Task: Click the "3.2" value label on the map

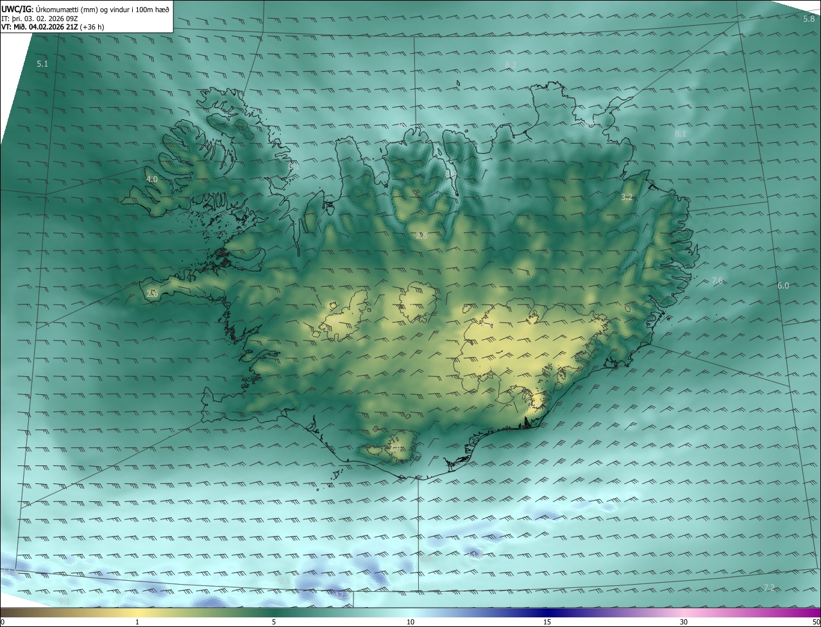Action: pyautogui.click(x=627, y=197)
